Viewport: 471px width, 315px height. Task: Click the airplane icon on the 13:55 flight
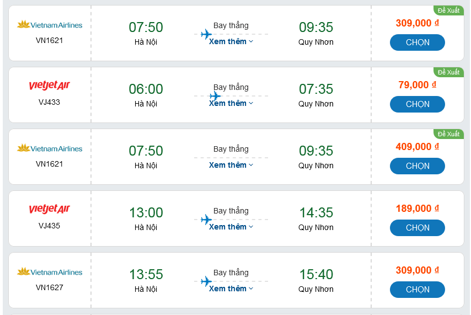(206, 281)
